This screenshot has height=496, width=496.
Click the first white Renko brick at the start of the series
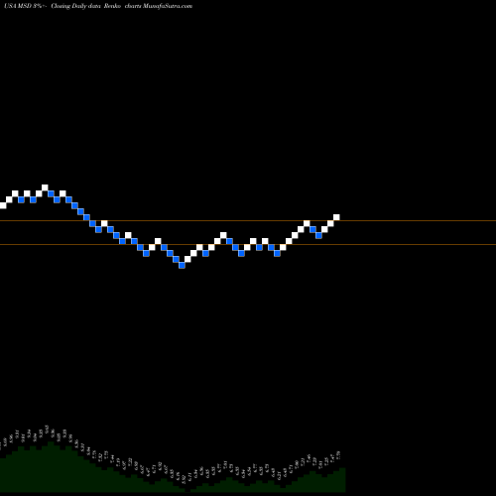coord(3,205)
